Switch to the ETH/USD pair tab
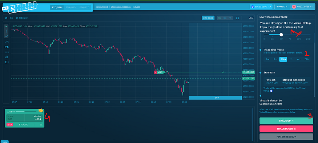This screenshot has height=143, width=318. point(71,8)
